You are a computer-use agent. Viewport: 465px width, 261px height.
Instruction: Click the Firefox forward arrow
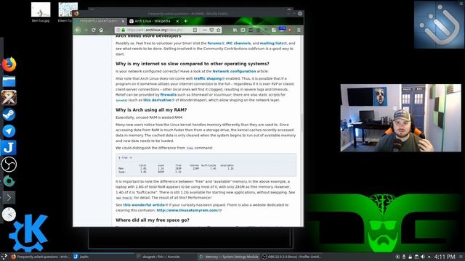[86, 30]
